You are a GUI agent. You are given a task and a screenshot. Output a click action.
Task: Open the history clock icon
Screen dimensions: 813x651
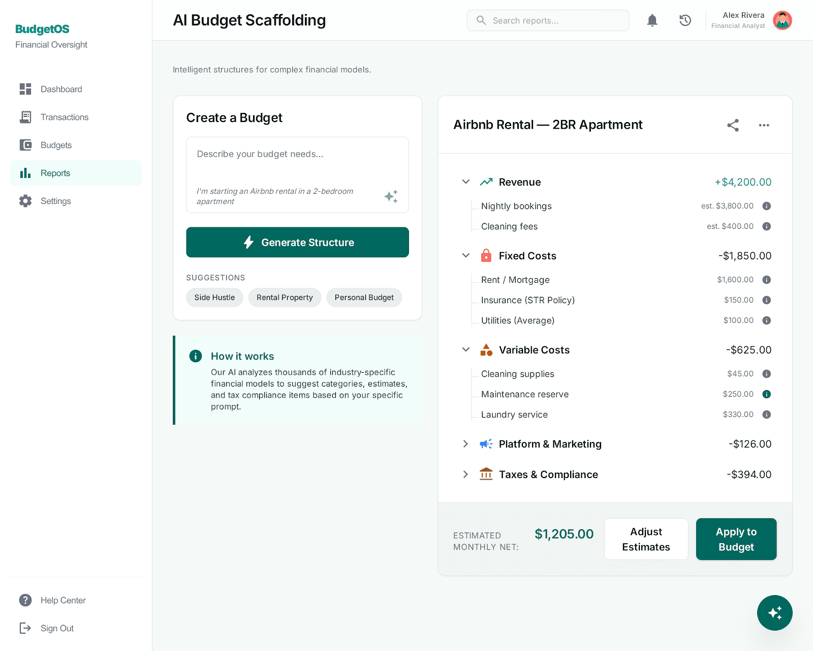685,20
